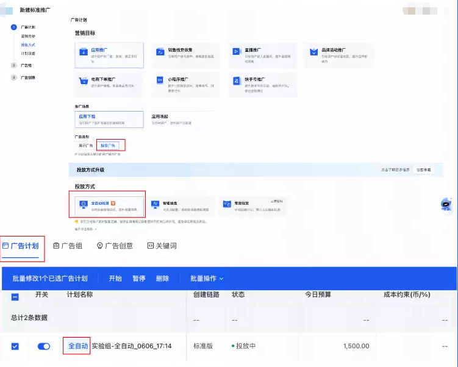Click the lightbulb icon beside the 广告创意 tab
Image resolution: width=458 pixels, height=367 pixels.
pos(99,246)
